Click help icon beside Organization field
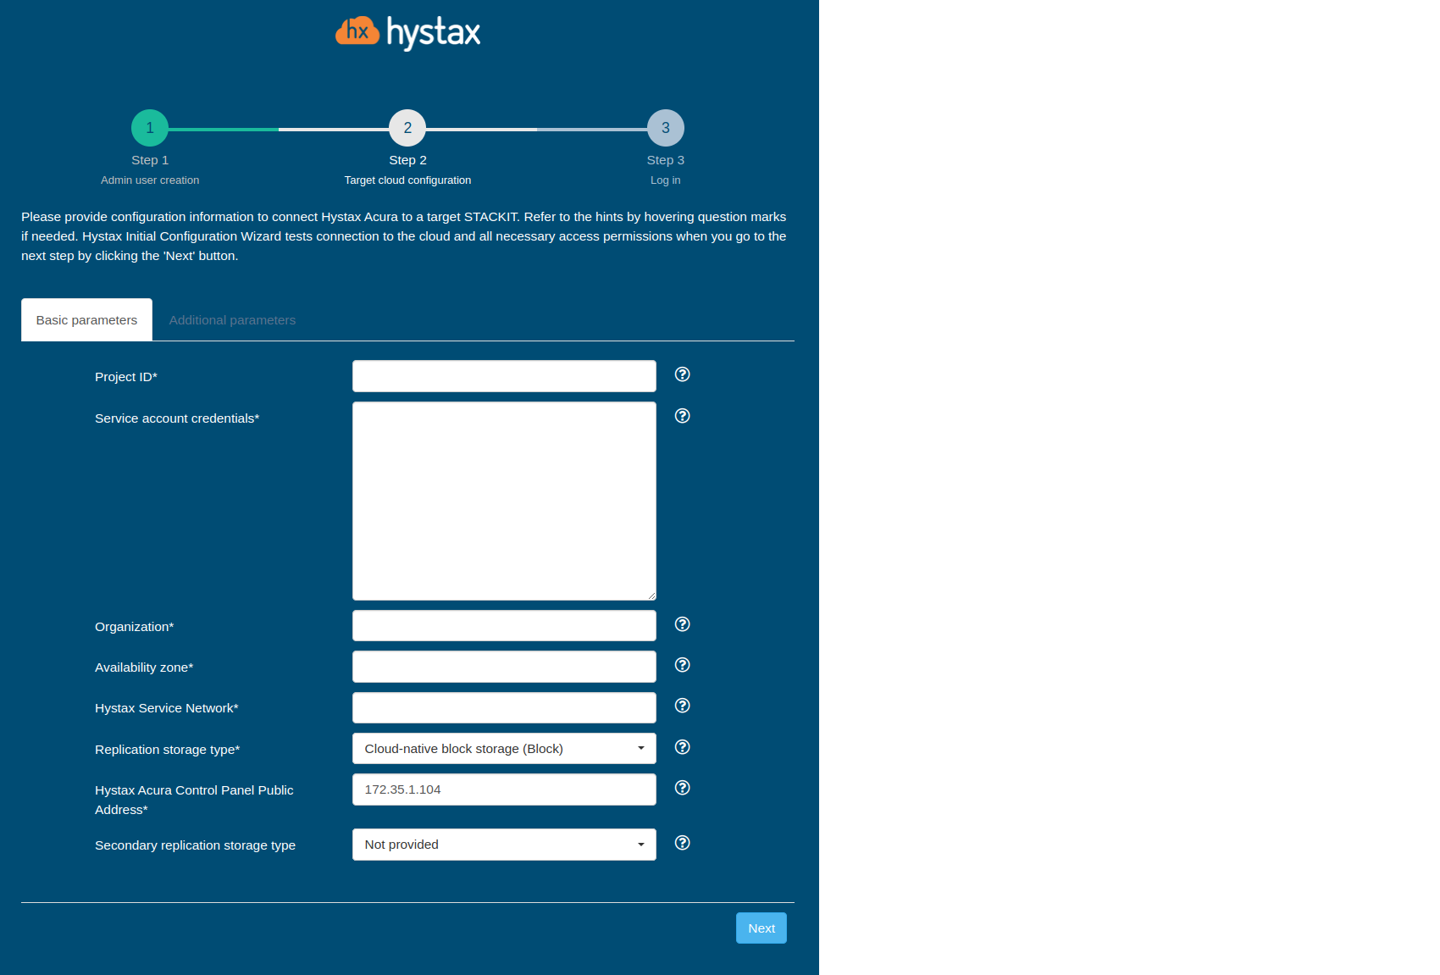Viewport: 1440px width, 975px height. pos(683,624)
